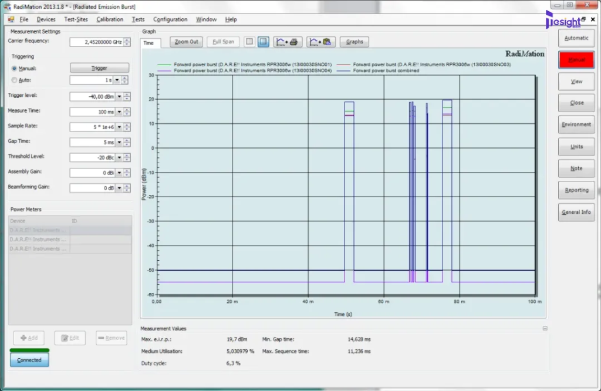Click the Trigger level input field
Image resolution: width=601 pixels, height=391 pixels.
pyautogui.click(x=92, y=97)
